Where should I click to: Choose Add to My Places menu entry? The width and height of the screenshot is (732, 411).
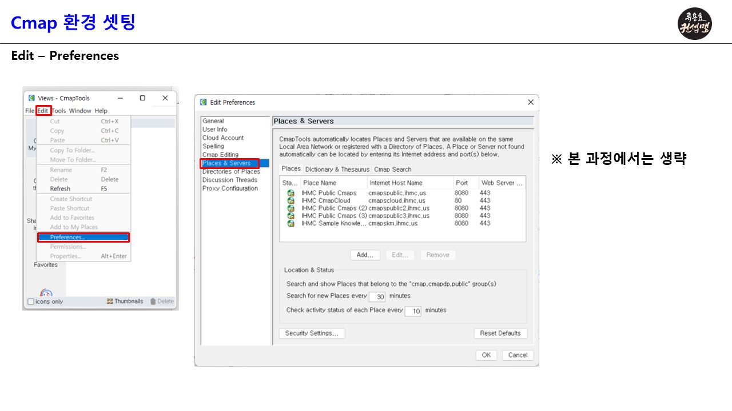(x=83, y=227)
